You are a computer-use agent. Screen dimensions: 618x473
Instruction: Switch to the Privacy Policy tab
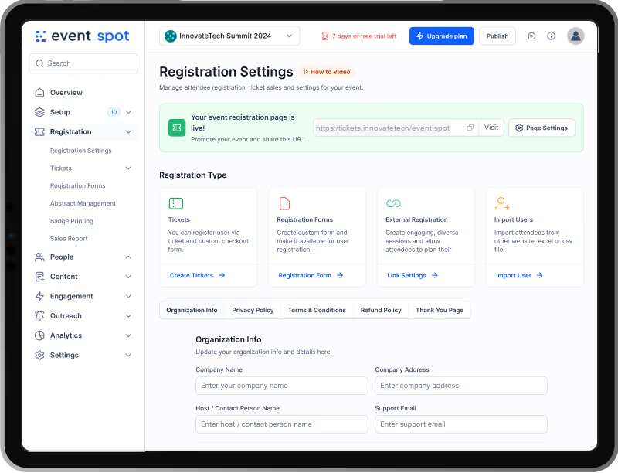[253, 310]
